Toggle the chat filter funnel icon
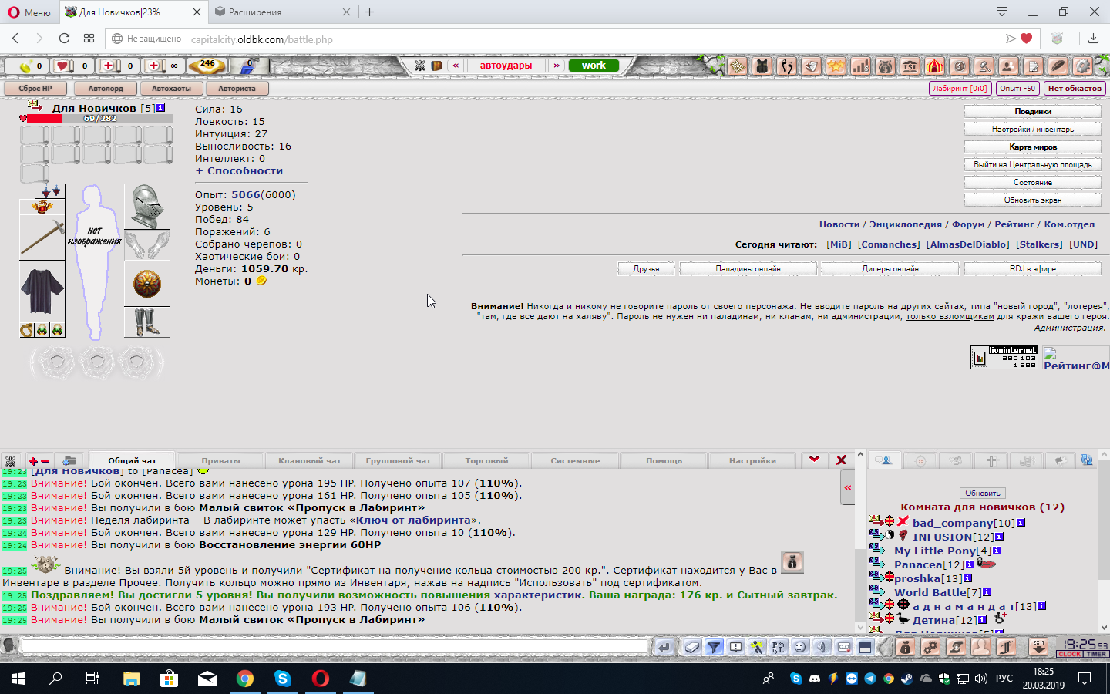The height and width of the screenshot is (694, 1110). pos(714,647)
